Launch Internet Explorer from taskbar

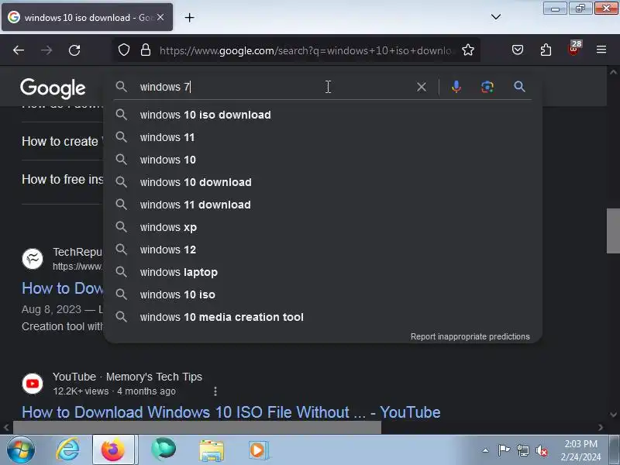(67, 450)
